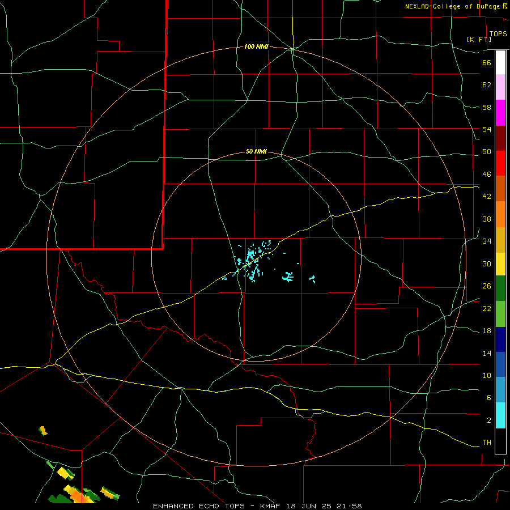Click the KMAF station identifier

tap(270, 506)
